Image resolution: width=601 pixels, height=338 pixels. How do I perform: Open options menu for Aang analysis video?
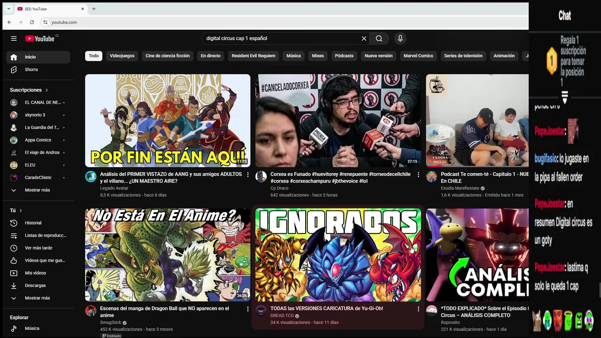[248, 175]
